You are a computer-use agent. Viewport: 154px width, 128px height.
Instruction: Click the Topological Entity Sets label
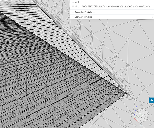[x=84, y=12]
